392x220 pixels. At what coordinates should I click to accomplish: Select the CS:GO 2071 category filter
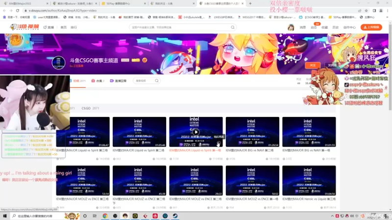click(x=90, y=108)
